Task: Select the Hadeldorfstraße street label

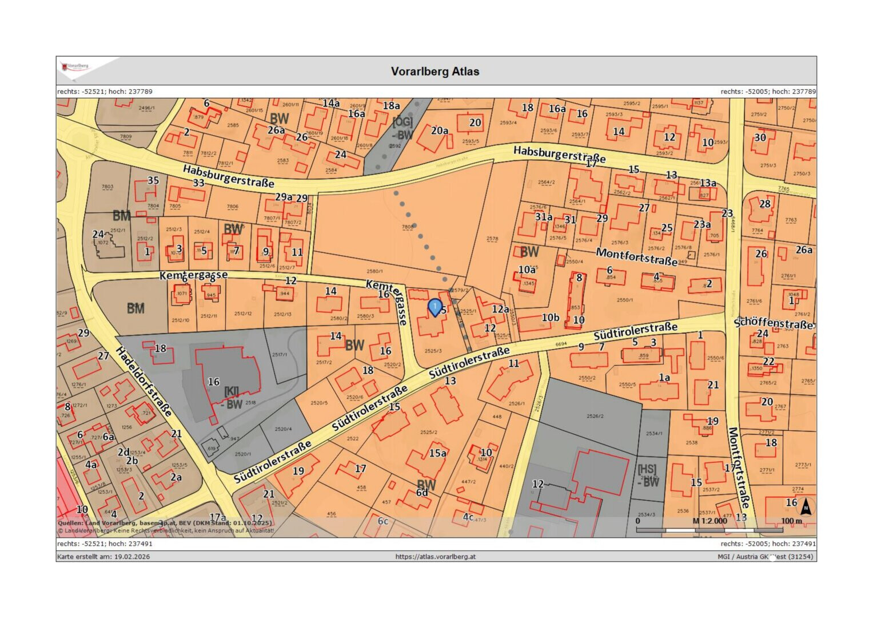Action: tap(144, 381)
